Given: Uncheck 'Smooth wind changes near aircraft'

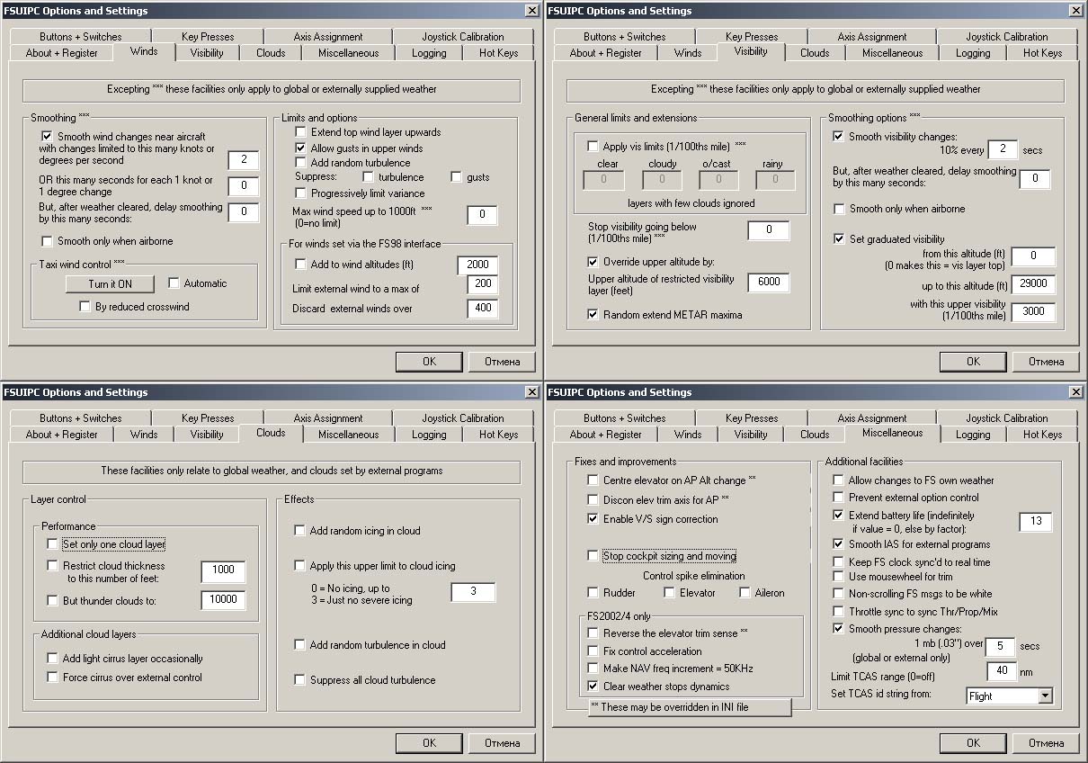Looking at the screenshot, I should pos(48,136).
